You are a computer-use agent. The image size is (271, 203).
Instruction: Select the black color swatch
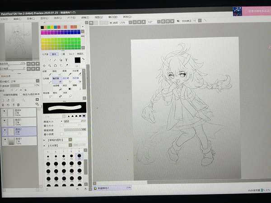coord(42,28)
